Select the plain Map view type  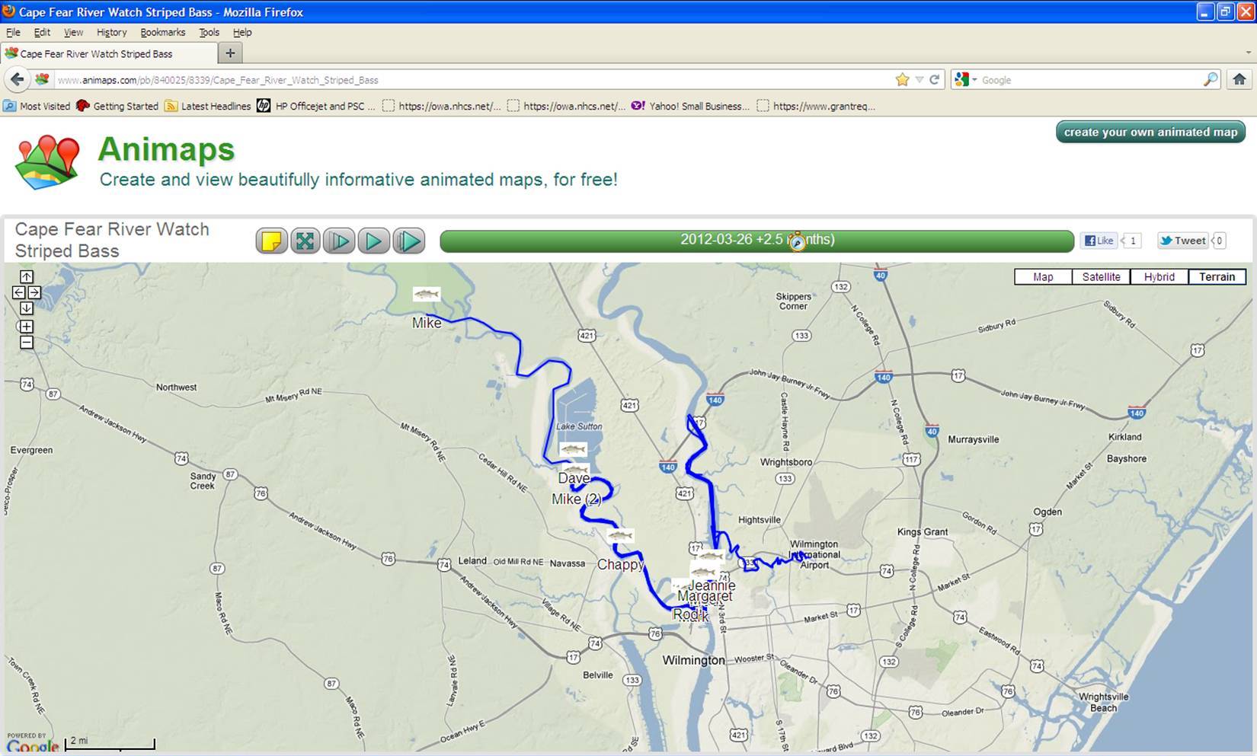click(x=1043, y=277)
